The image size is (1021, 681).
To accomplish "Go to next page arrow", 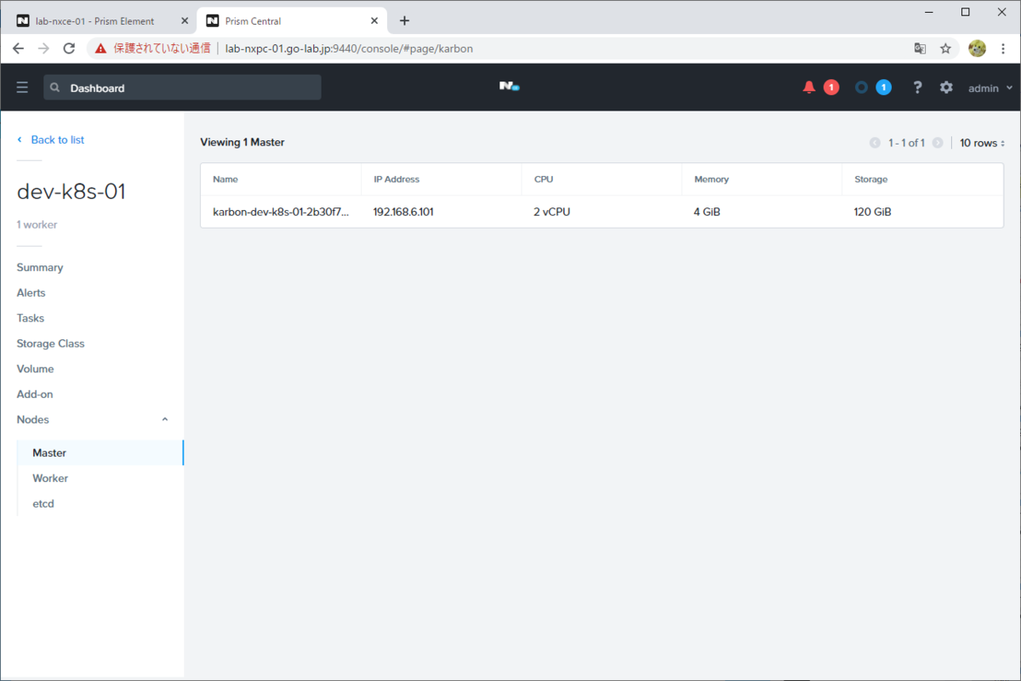I will tap(938, 143).
